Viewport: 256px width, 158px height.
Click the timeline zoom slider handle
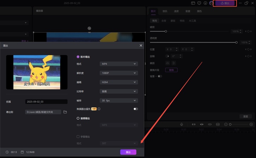point(230,124)
